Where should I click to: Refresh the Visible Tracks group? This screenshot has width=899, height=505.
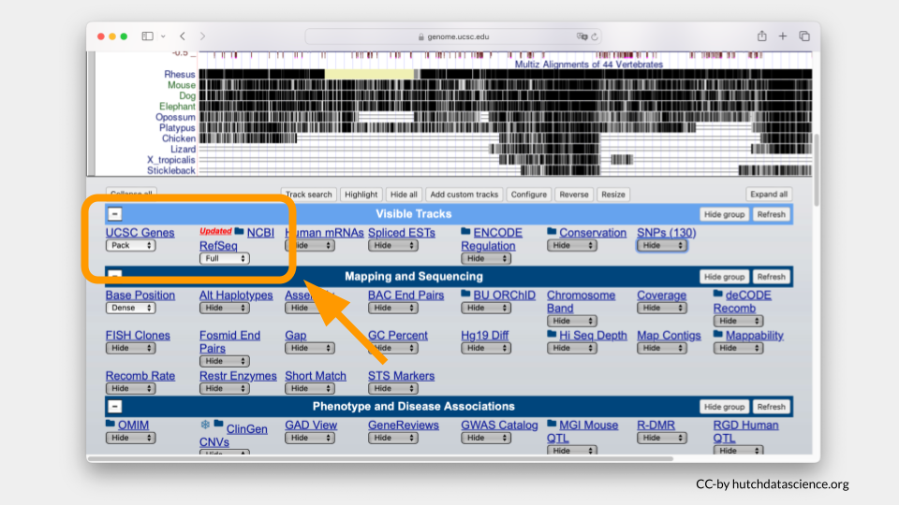pyautogui.click(x=771, y=214)
